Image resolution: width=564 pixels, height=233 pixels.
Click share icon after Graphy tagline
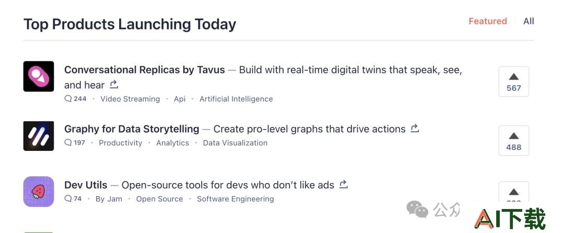(415, 128)
